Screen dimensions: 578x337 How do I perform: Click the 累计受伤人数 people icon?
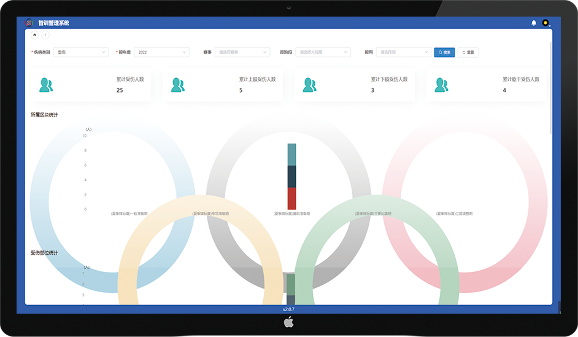[x=46, y=85]
